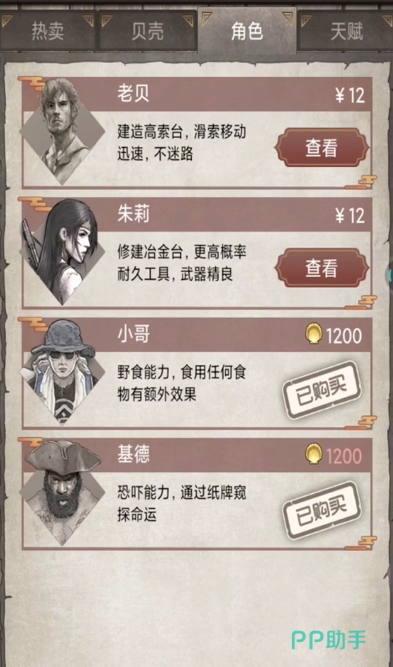393x667 pixels.
Task: Select the 老贝 name header
Action: click(133, 93)
